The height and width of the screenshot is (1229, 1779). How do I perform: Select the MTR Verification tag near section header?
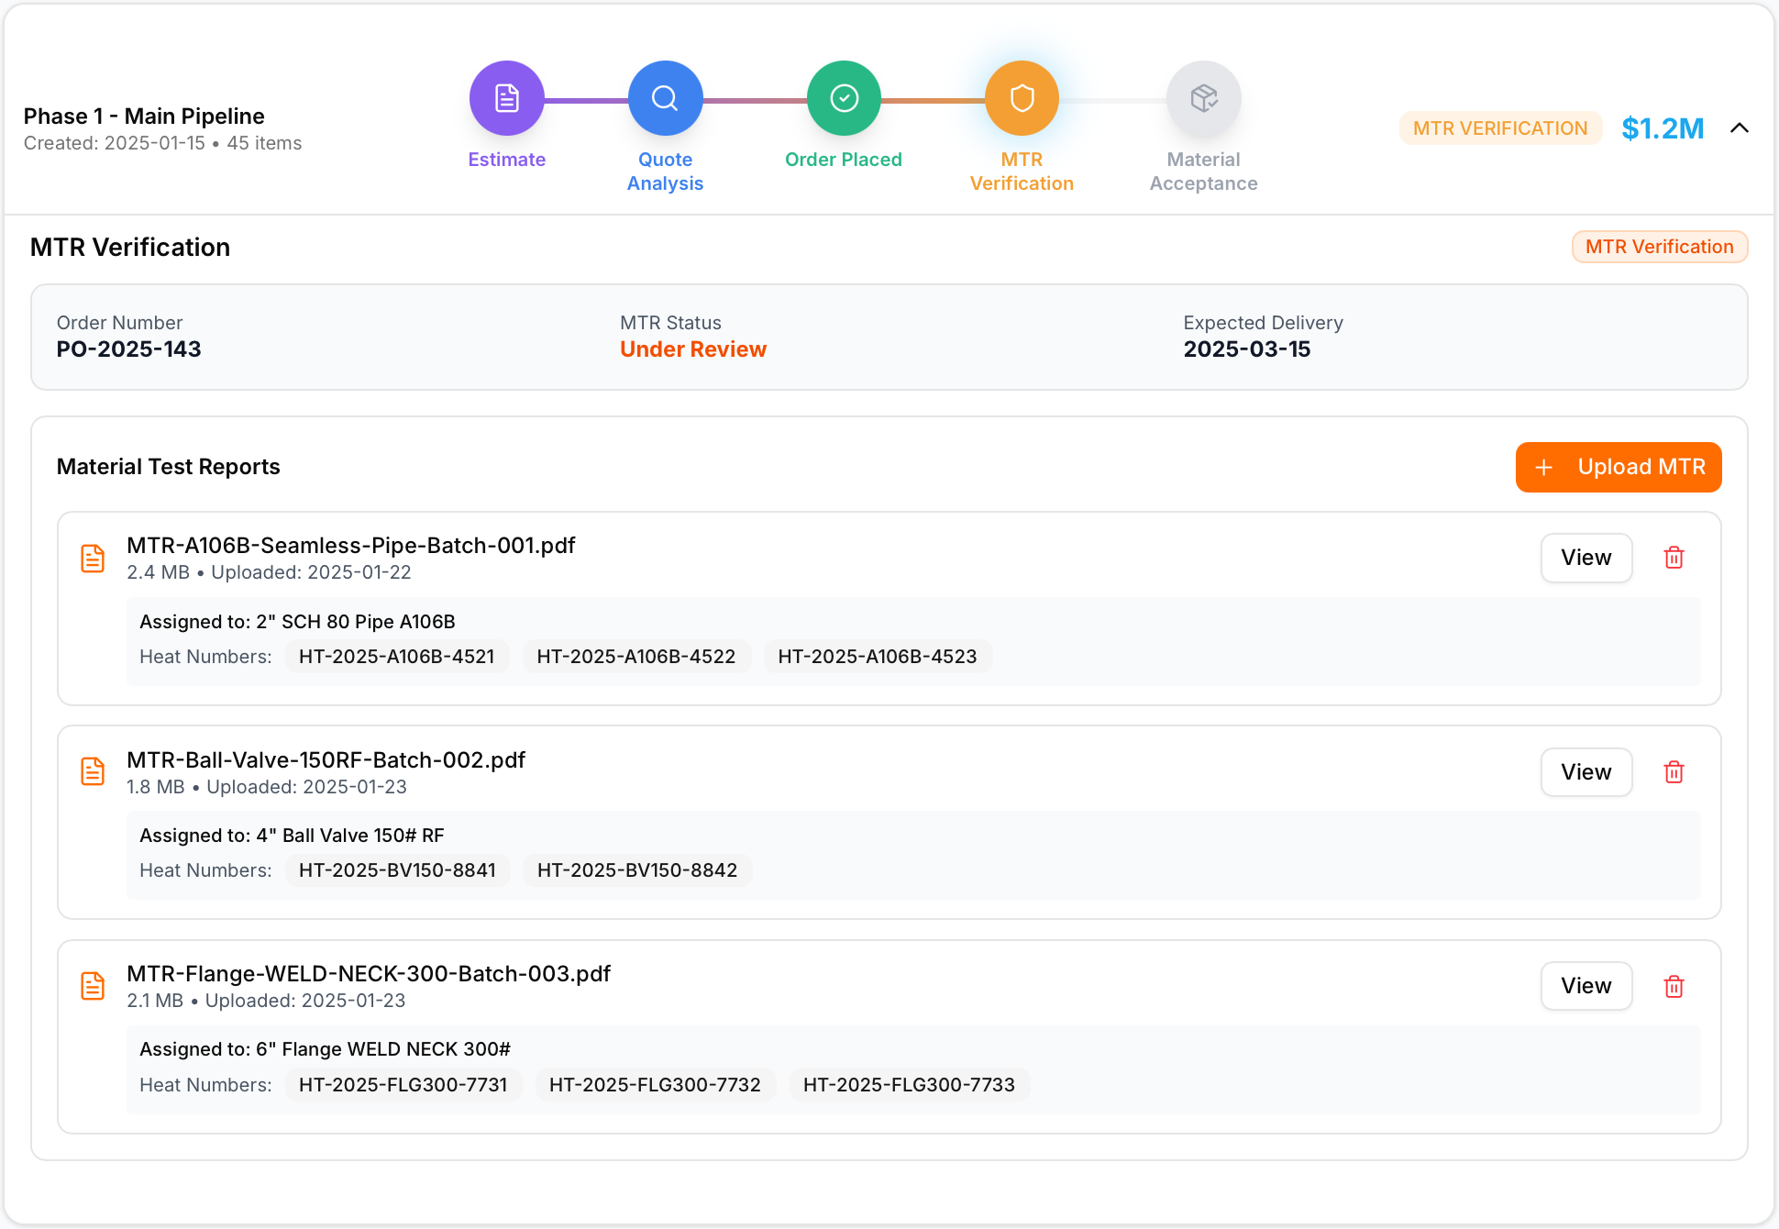[x=1659, y=246]
